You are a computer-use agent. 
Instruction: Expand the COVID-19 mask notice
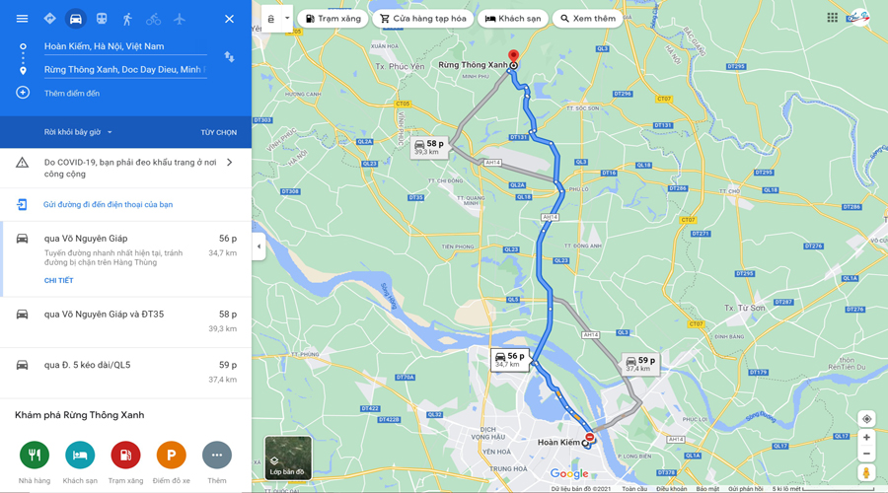125,168
